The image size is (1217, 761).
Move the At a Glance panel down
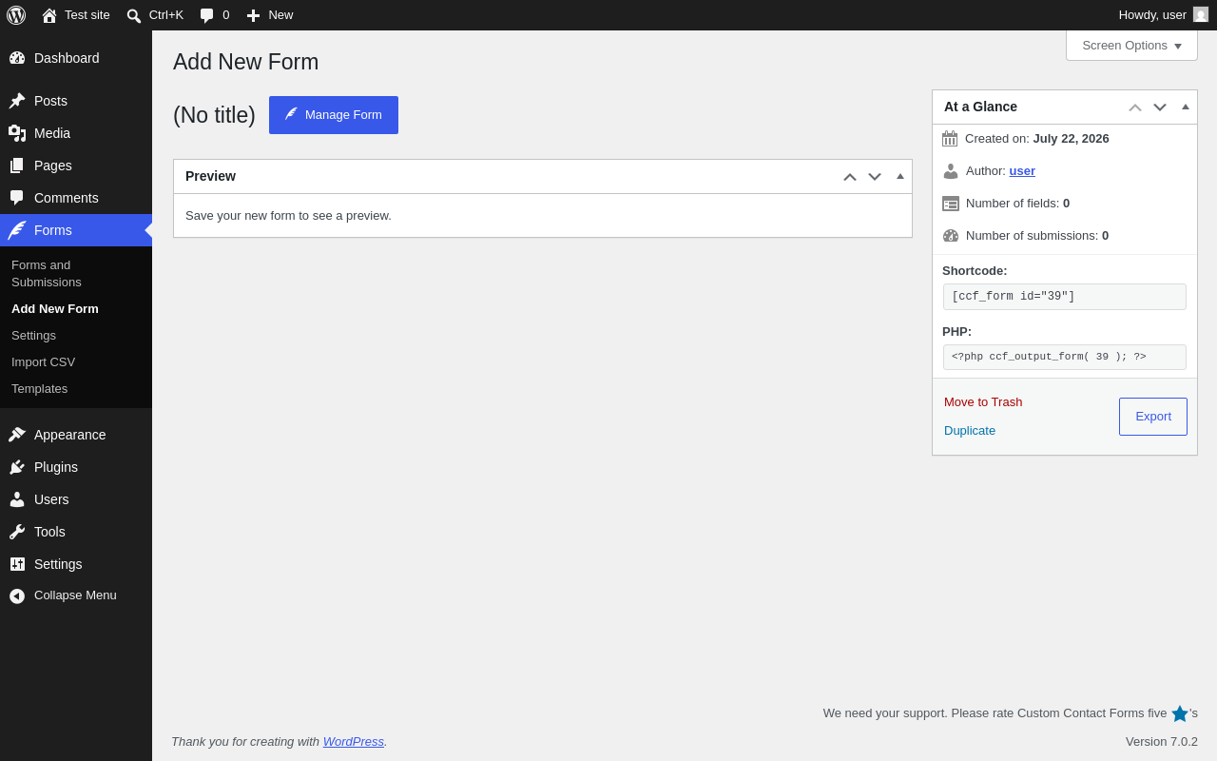1160,107
